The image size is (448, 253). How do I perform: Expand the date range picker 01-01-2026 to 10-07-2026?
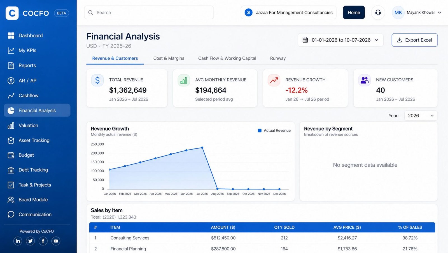[340, 40]
